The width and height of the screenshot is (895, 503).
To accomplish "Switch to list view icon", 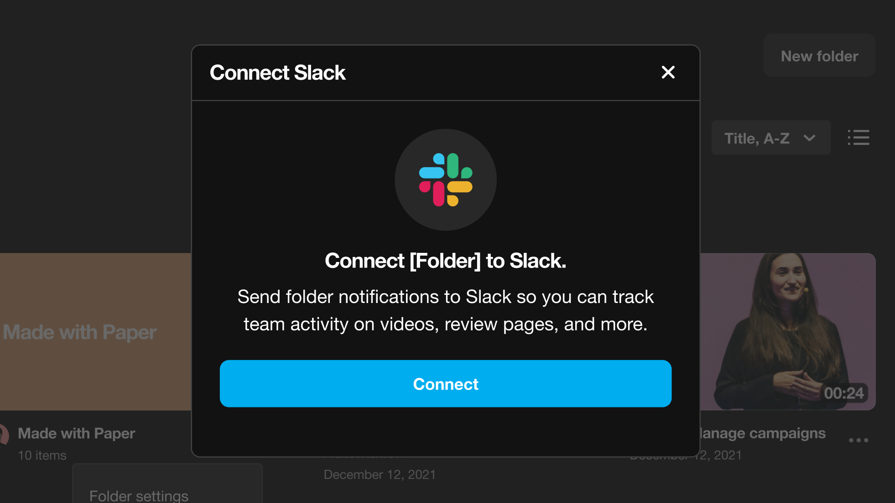I will [x=859, y=138].
